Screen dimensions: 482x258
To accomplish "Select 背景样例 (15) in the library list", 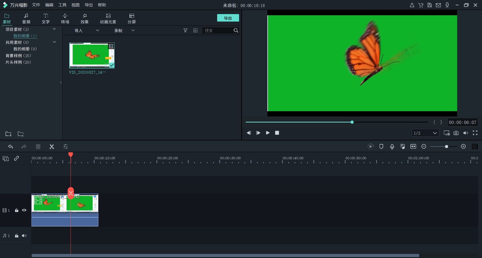I will pyautogui.click(x=18, y=56).
